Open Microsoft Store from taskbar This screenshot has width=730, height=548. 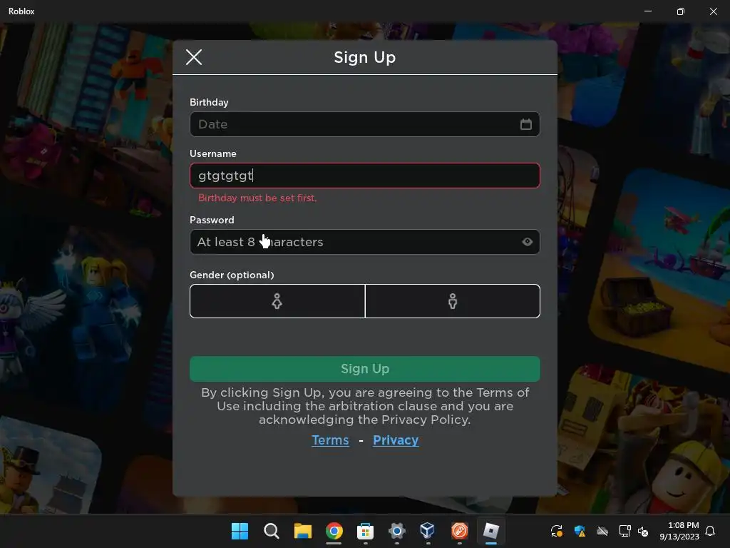tap(366, 531)
